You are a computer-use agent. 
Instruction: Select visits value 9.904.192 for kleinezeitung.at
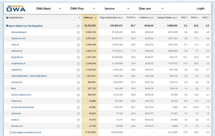point(91,32)
